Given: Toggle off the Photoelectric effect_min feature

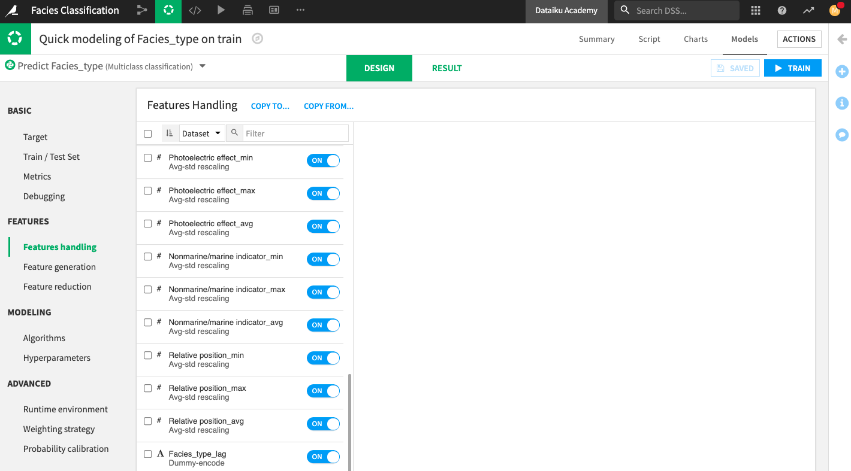Looking at the screenshot, I should (323, 160).
